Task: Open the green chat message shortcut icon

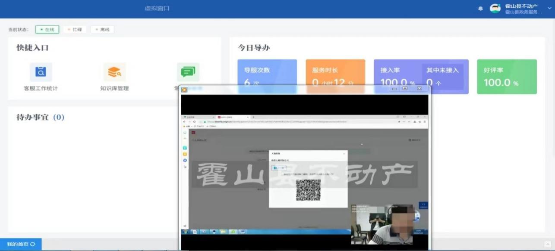Action: click(188, 72)
